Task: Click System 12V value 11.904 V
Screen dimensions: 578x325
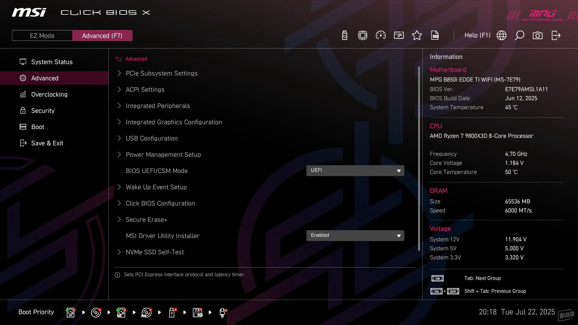Action: point(516,239)
